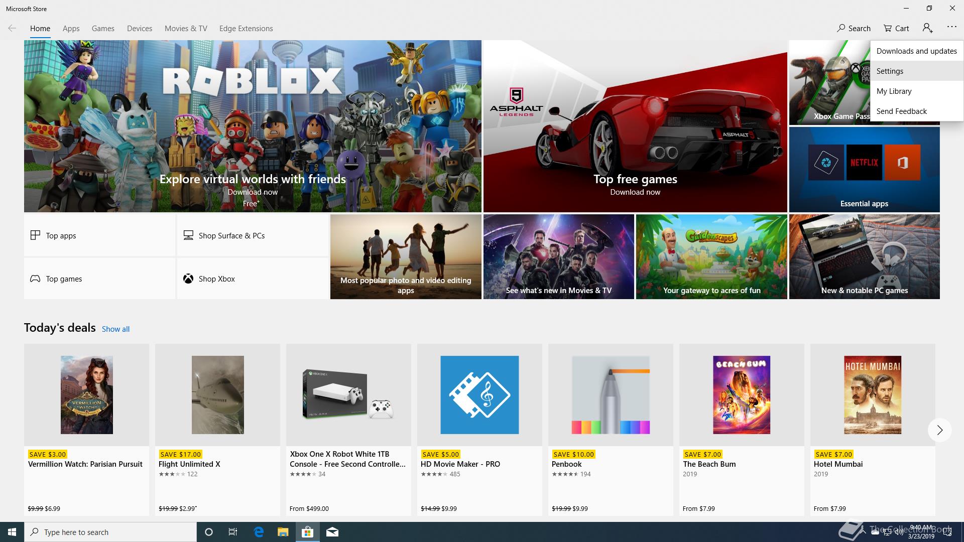Open File Explorer from the taskbar

click(283, 532)
